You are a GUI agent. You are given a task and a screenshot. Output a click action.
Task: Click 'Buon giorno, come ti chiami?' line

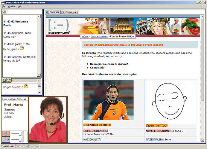(109, 64)
